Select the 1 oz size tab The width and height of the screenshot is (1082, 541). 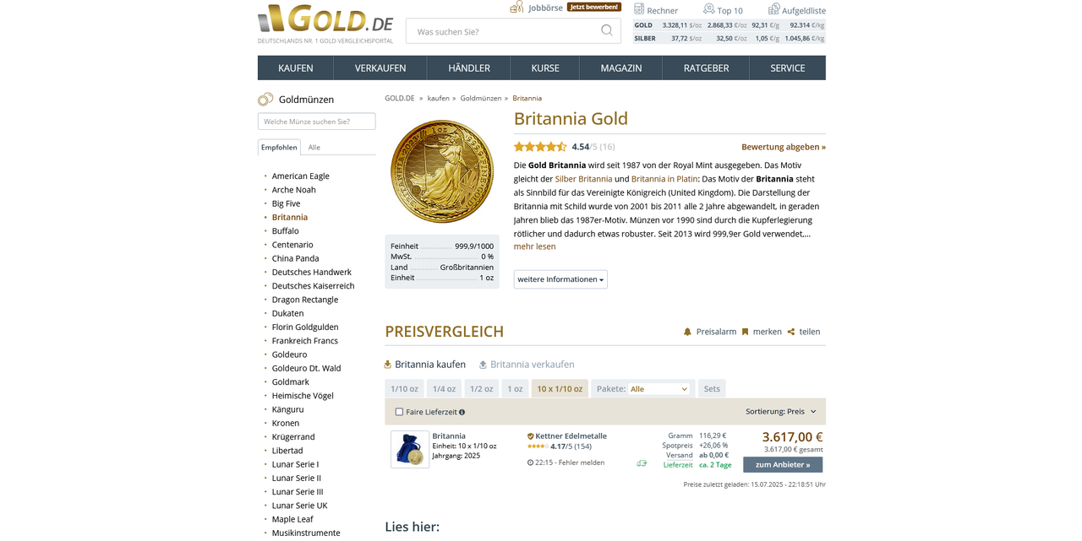[515, 388]
